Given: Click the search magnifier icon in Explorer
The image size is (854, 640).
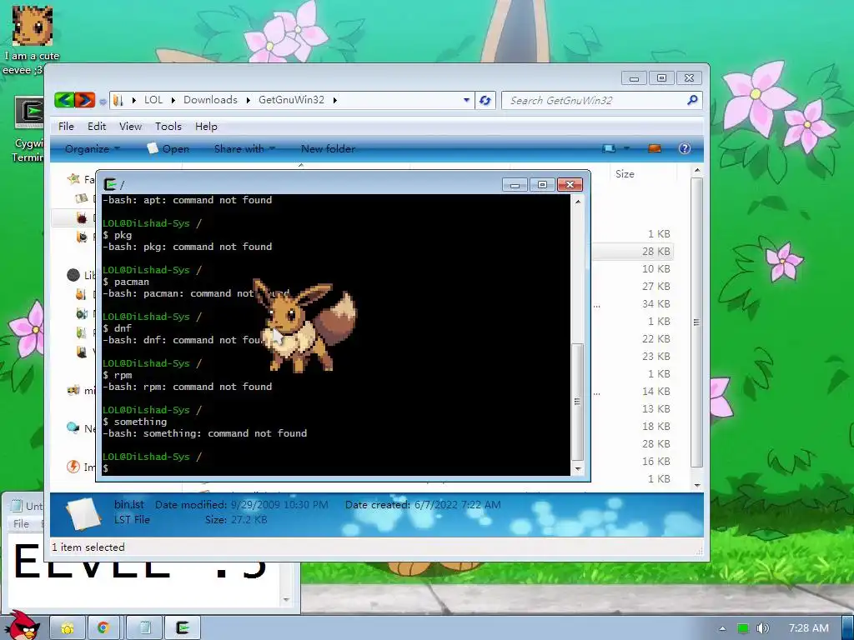Looking at the screenshot, I should [692, 100].
